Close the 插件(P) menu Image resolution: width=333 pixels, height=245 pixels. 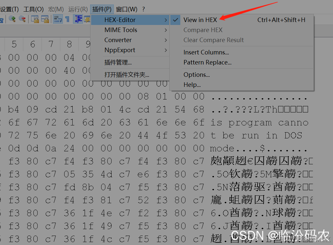coord(102,9)
